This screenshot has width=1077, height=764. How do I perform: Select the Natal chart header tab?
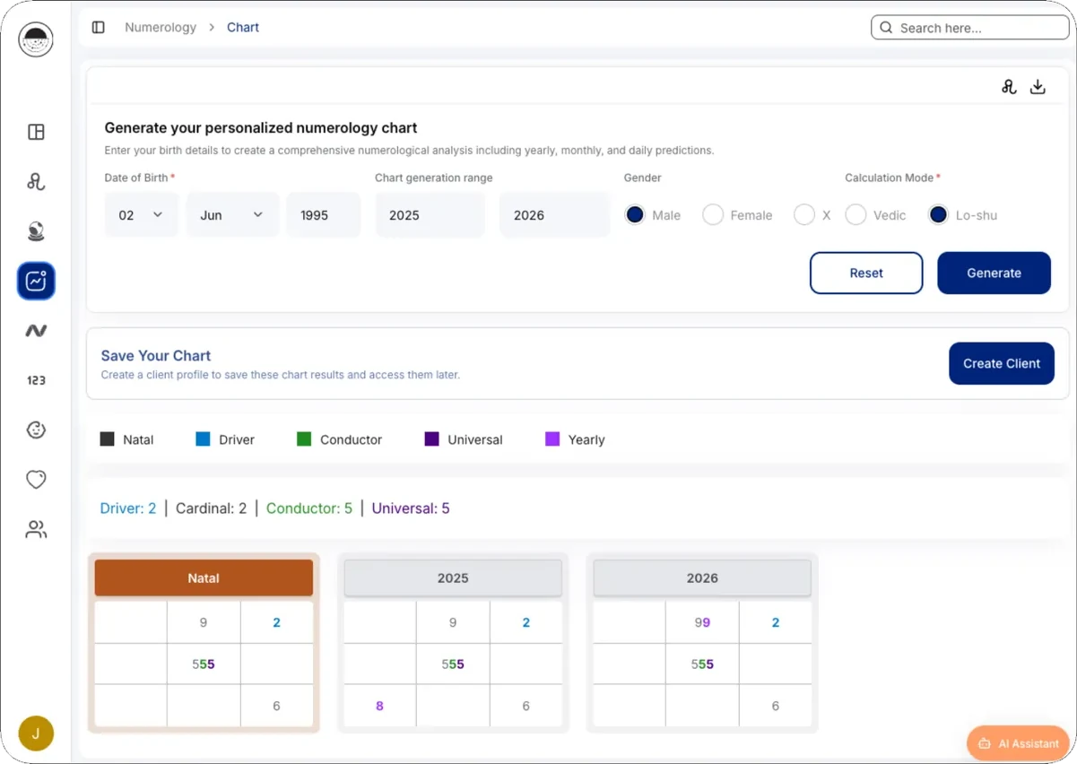[x=204, y=578]
